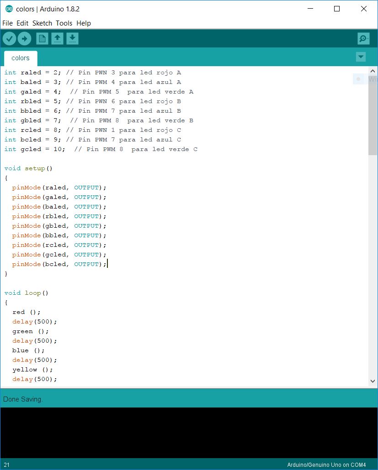Click the 'pinMode(raled, OUTPUT);' line
The width and height of the screenshot is (378, 470).
[x=59, y=188]
